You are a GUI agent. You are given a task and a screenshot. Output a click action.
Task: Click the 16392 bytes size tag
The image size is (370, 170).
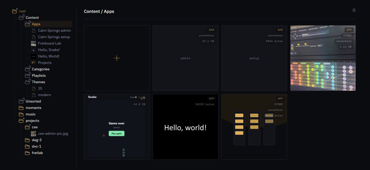point(205,104)
